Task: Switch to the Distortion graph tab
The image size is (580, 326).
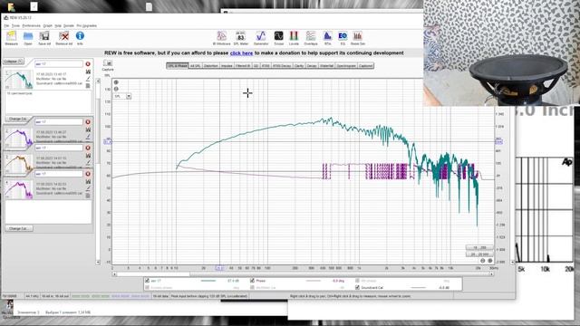Action: 211,66
